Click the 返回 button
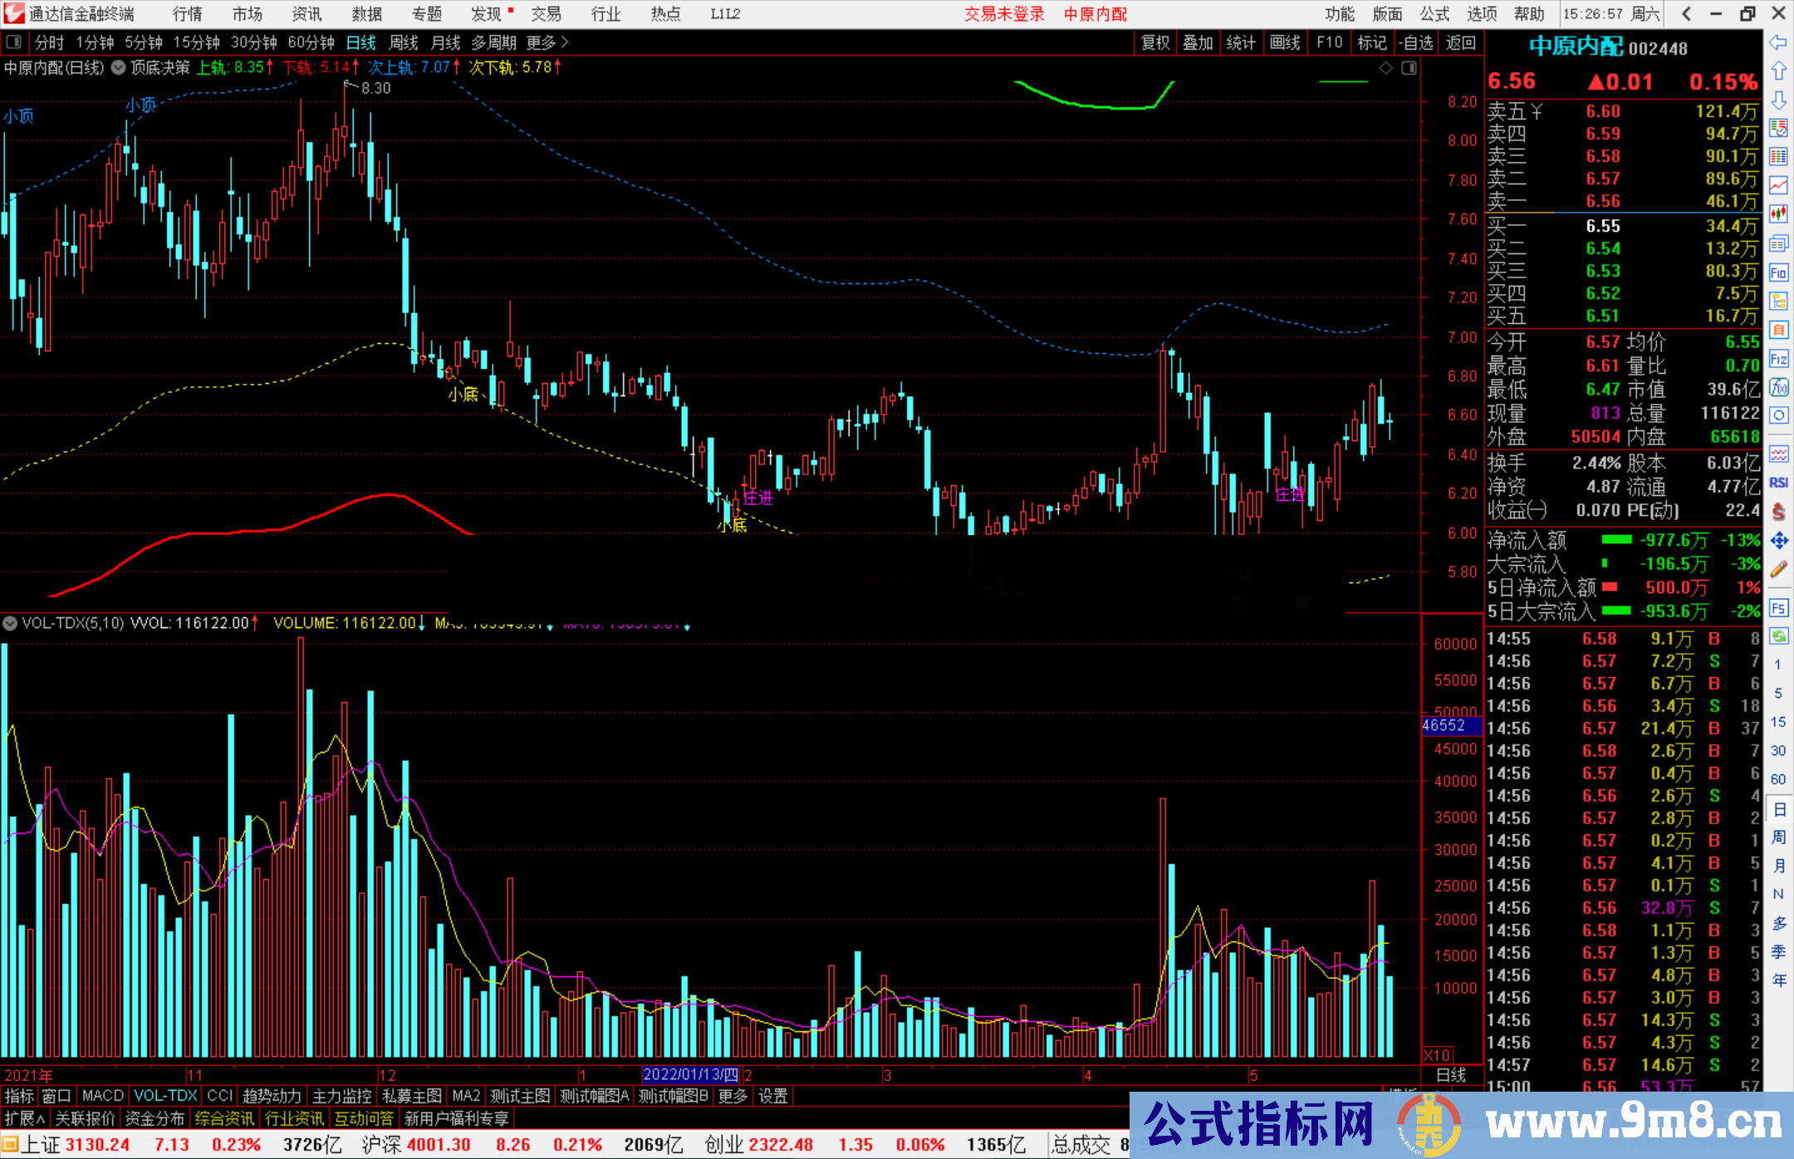This screenshot has height=1159, width=1794. 1460,42
